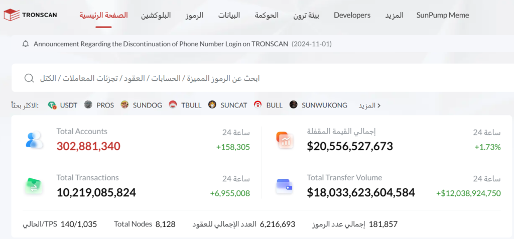
Task: Click the total value locked chart icon
Action: pos(285,140)
